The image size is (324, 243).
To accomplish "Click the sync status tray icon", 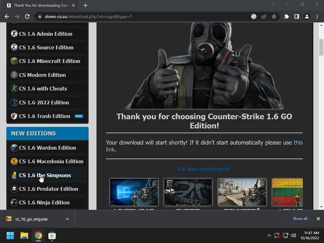I will tap(277, 235).
